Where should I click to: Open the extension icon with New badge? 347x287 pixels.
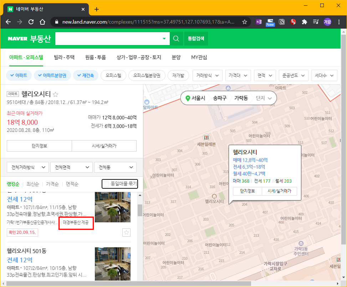(270, 23)
